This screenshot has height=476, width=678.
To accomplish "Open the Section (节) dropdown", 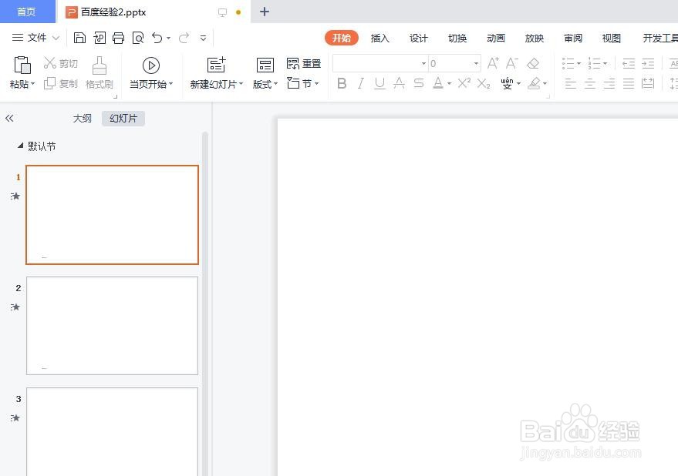I will click(303, 83).
